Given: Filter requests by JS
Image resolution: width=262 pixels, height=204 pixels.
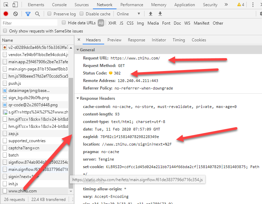Looking at the screenshot, I should (121, 23).
